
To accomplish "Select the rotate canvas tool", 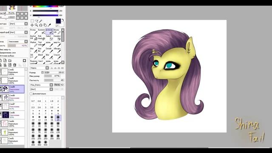I will [41, 25].
